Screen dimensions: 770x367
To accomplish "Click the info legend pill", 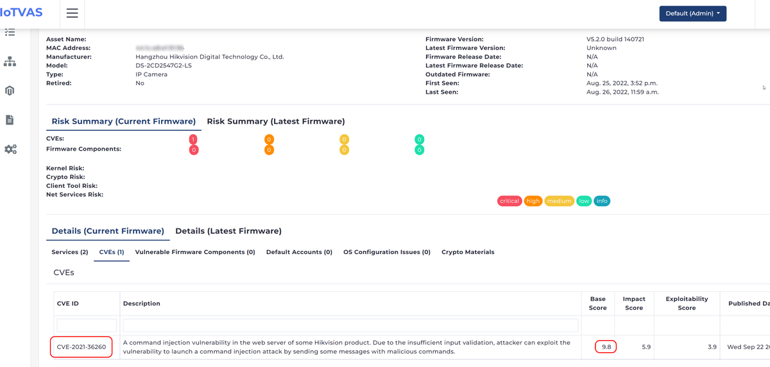I will (x=602, y=201).
